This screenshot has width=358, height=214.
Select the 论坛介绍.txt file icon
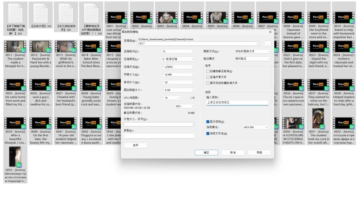pyautogui.click(x=41, y=13)
